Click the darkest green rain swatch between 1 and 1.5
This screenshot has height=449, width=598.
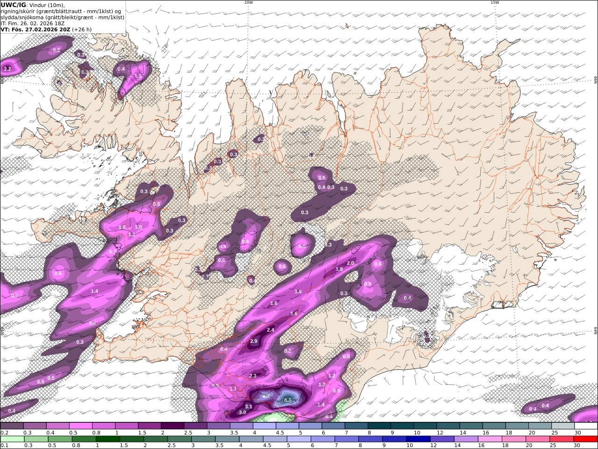pos(108,439)
